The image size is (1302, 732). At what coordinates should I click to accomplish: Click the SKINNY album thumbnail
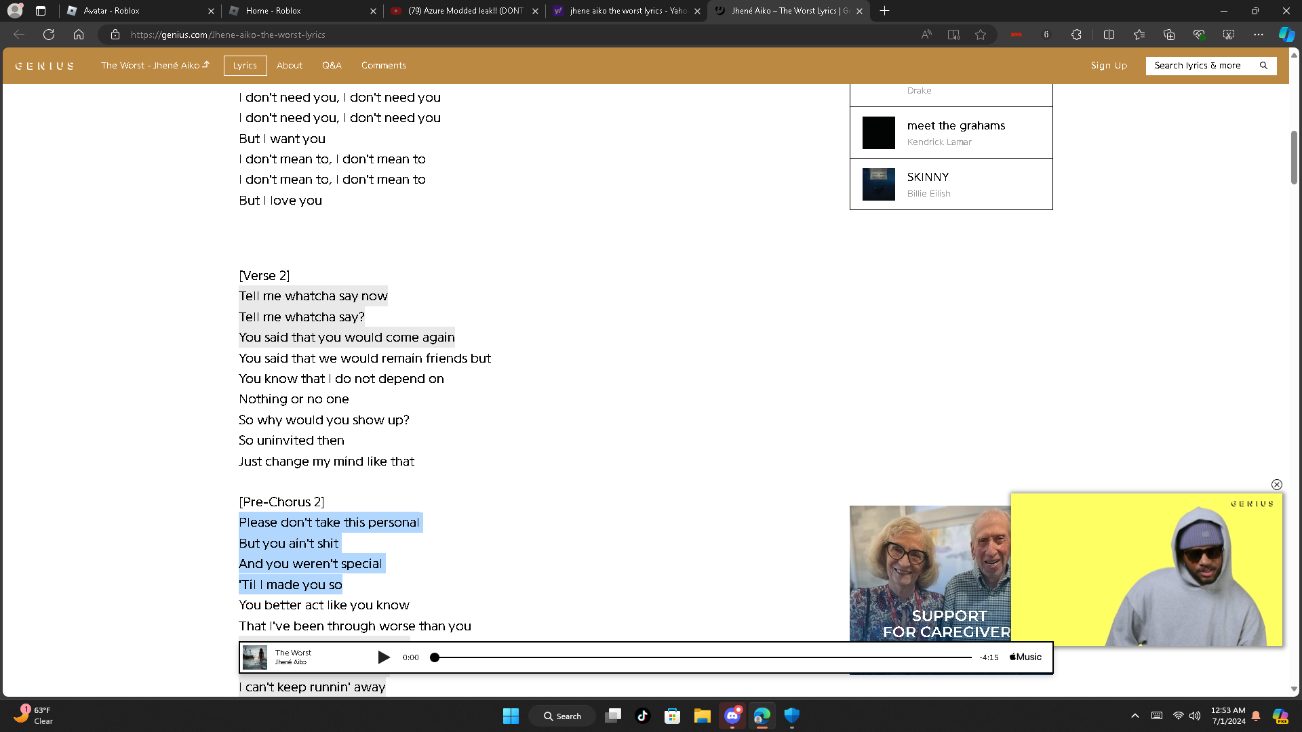[x=879, y=184]
